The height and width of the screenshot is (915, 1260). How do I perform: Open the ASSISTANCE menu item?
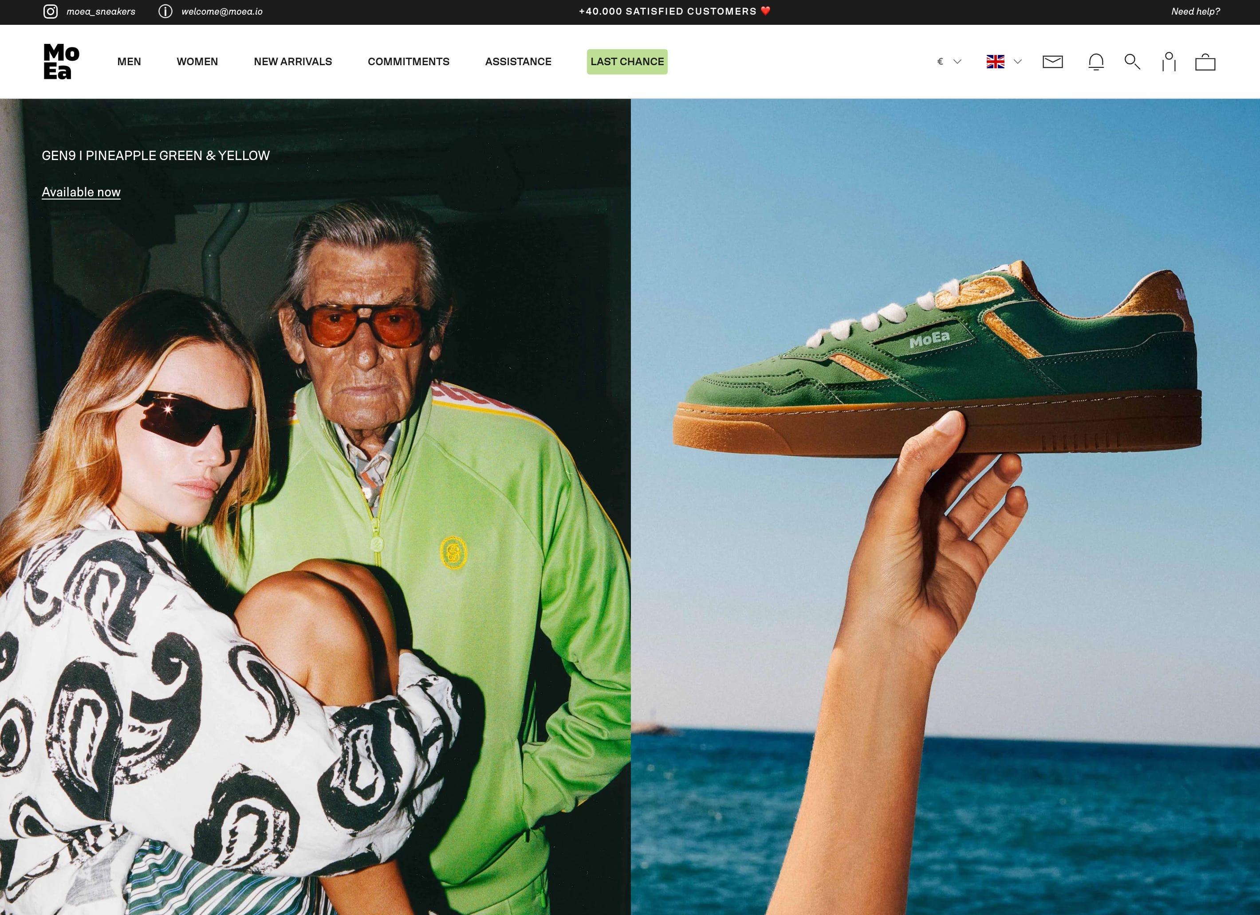(x=518, y=62)
